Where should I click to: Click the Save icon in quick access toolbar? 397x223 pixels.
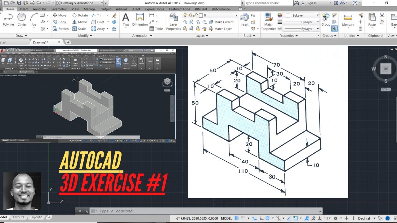click(19, 3)
